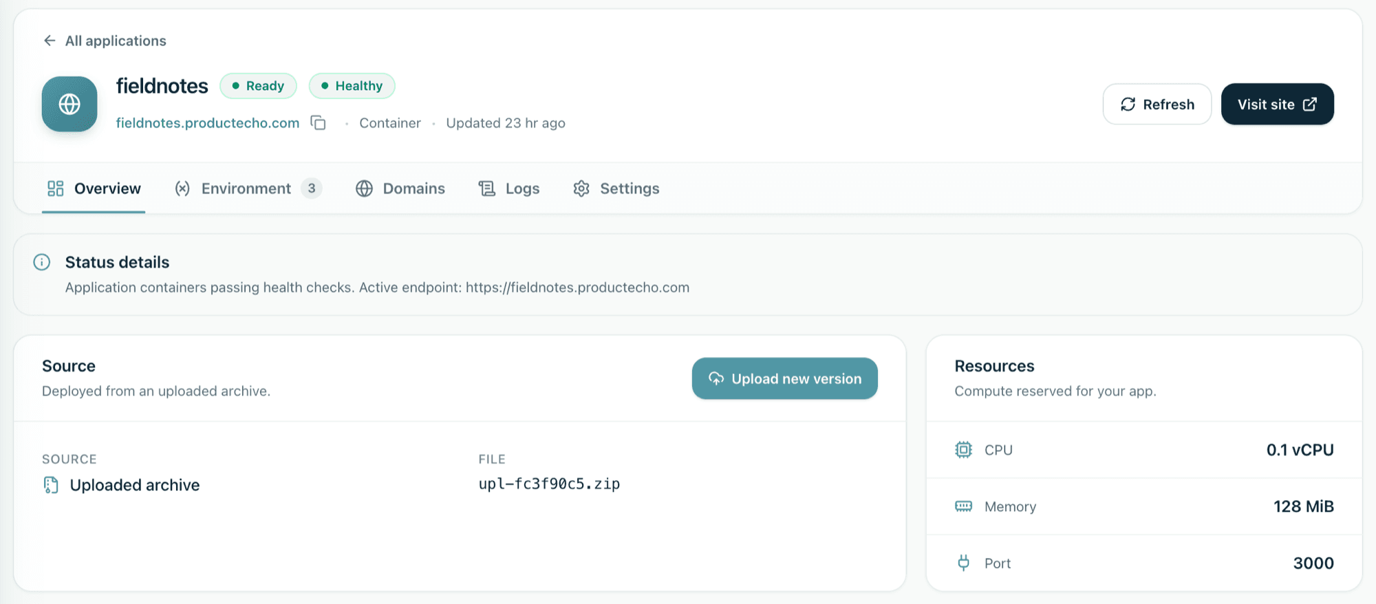Screen dimensions: 1376x604
Task: Select the port value 3000
Action: click(x=1313, y=563)
